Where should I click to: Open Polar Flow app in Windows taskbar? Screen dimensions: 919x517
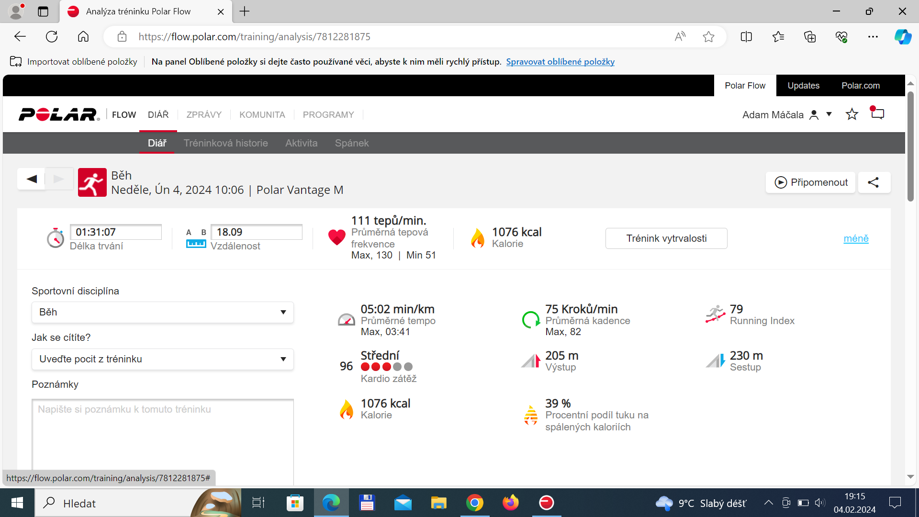546,503
